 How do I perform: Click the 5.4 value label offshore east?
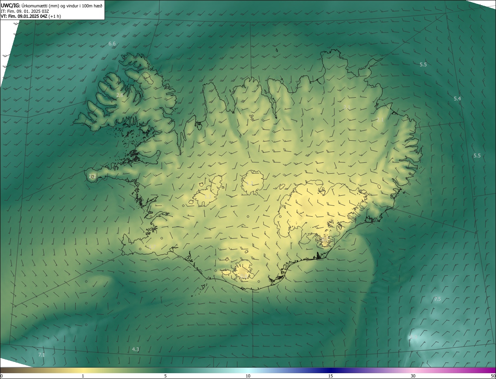(x=457, y=99)
